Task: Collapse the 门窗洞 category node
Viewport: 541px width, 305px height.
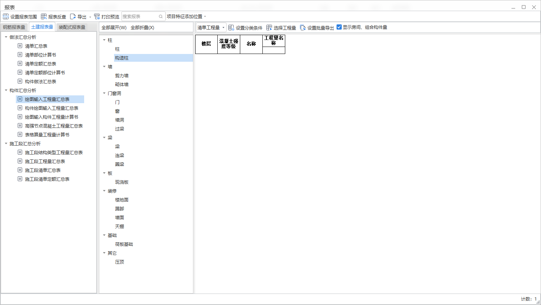Action: [104, 93]
